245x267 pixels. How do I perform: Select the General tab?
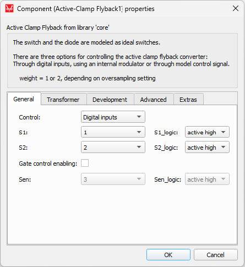point(24,99)
